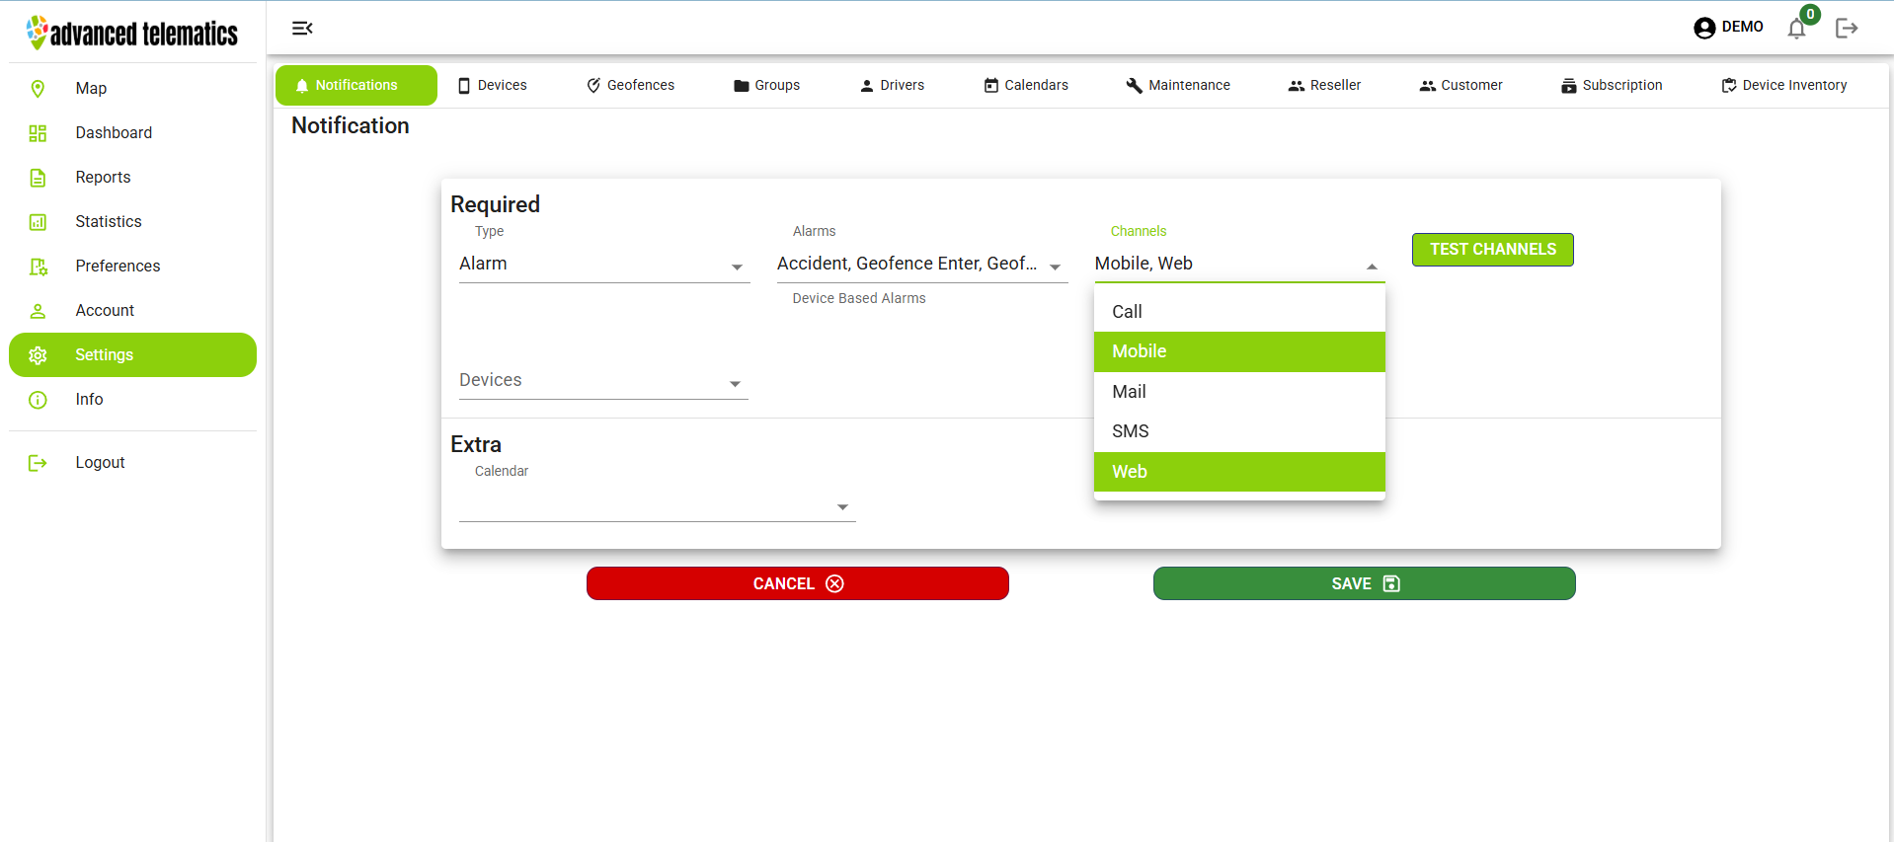Click the Account person icon
The width and height of the screenshot is (1894, 842).
click(38, 311)
